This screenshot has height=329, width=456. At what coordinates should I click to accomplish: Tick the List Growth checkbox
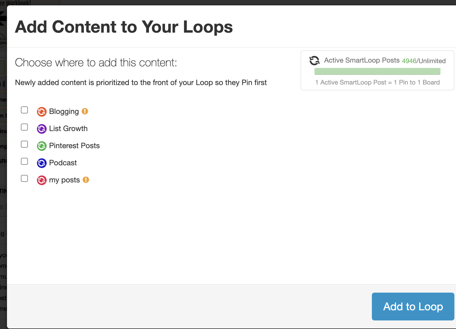(24, 127)
